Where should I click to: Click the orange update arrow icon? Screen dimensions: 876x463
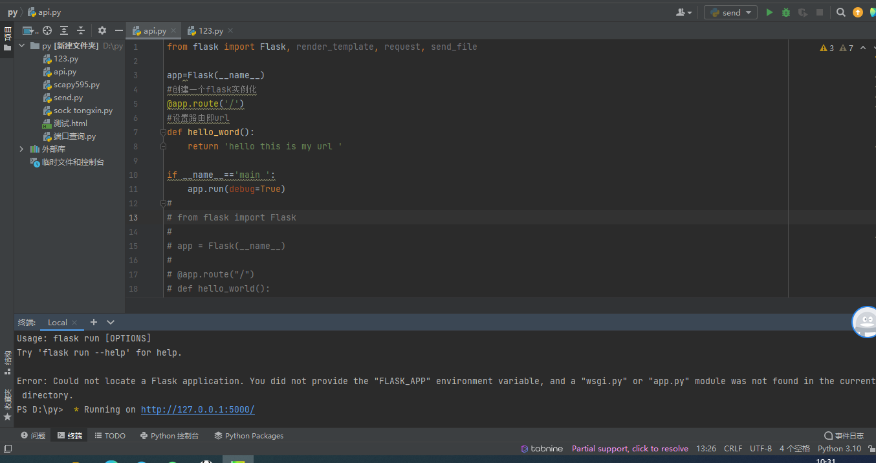tap(858, 12)
